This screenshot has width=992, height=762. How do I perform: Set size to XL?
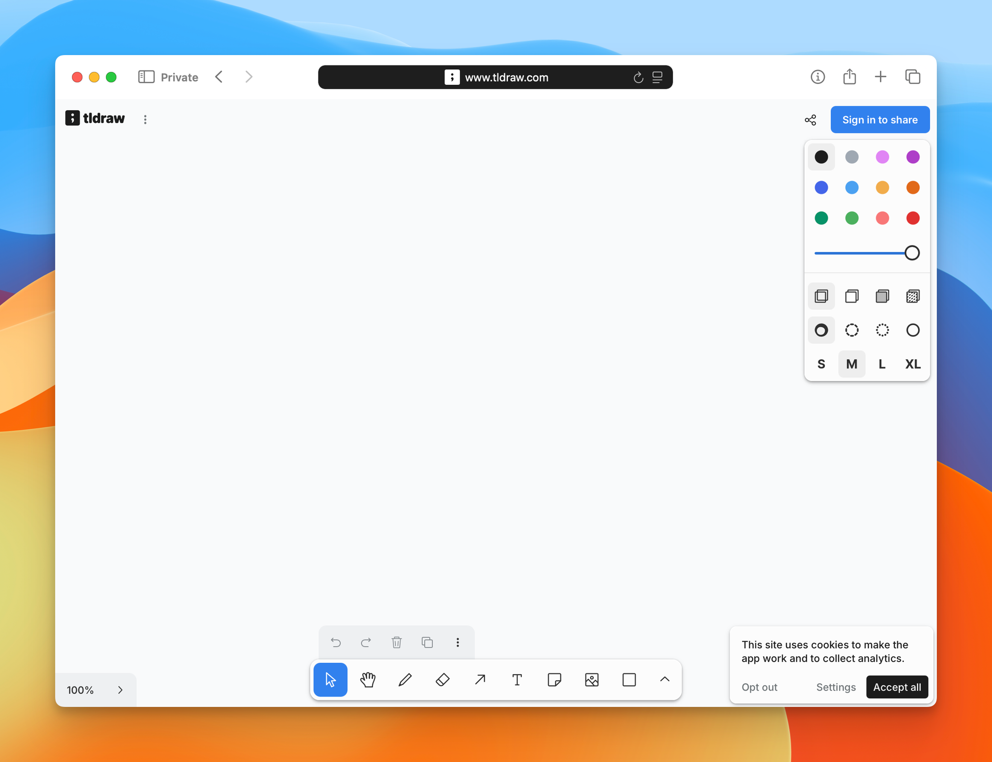913,364
